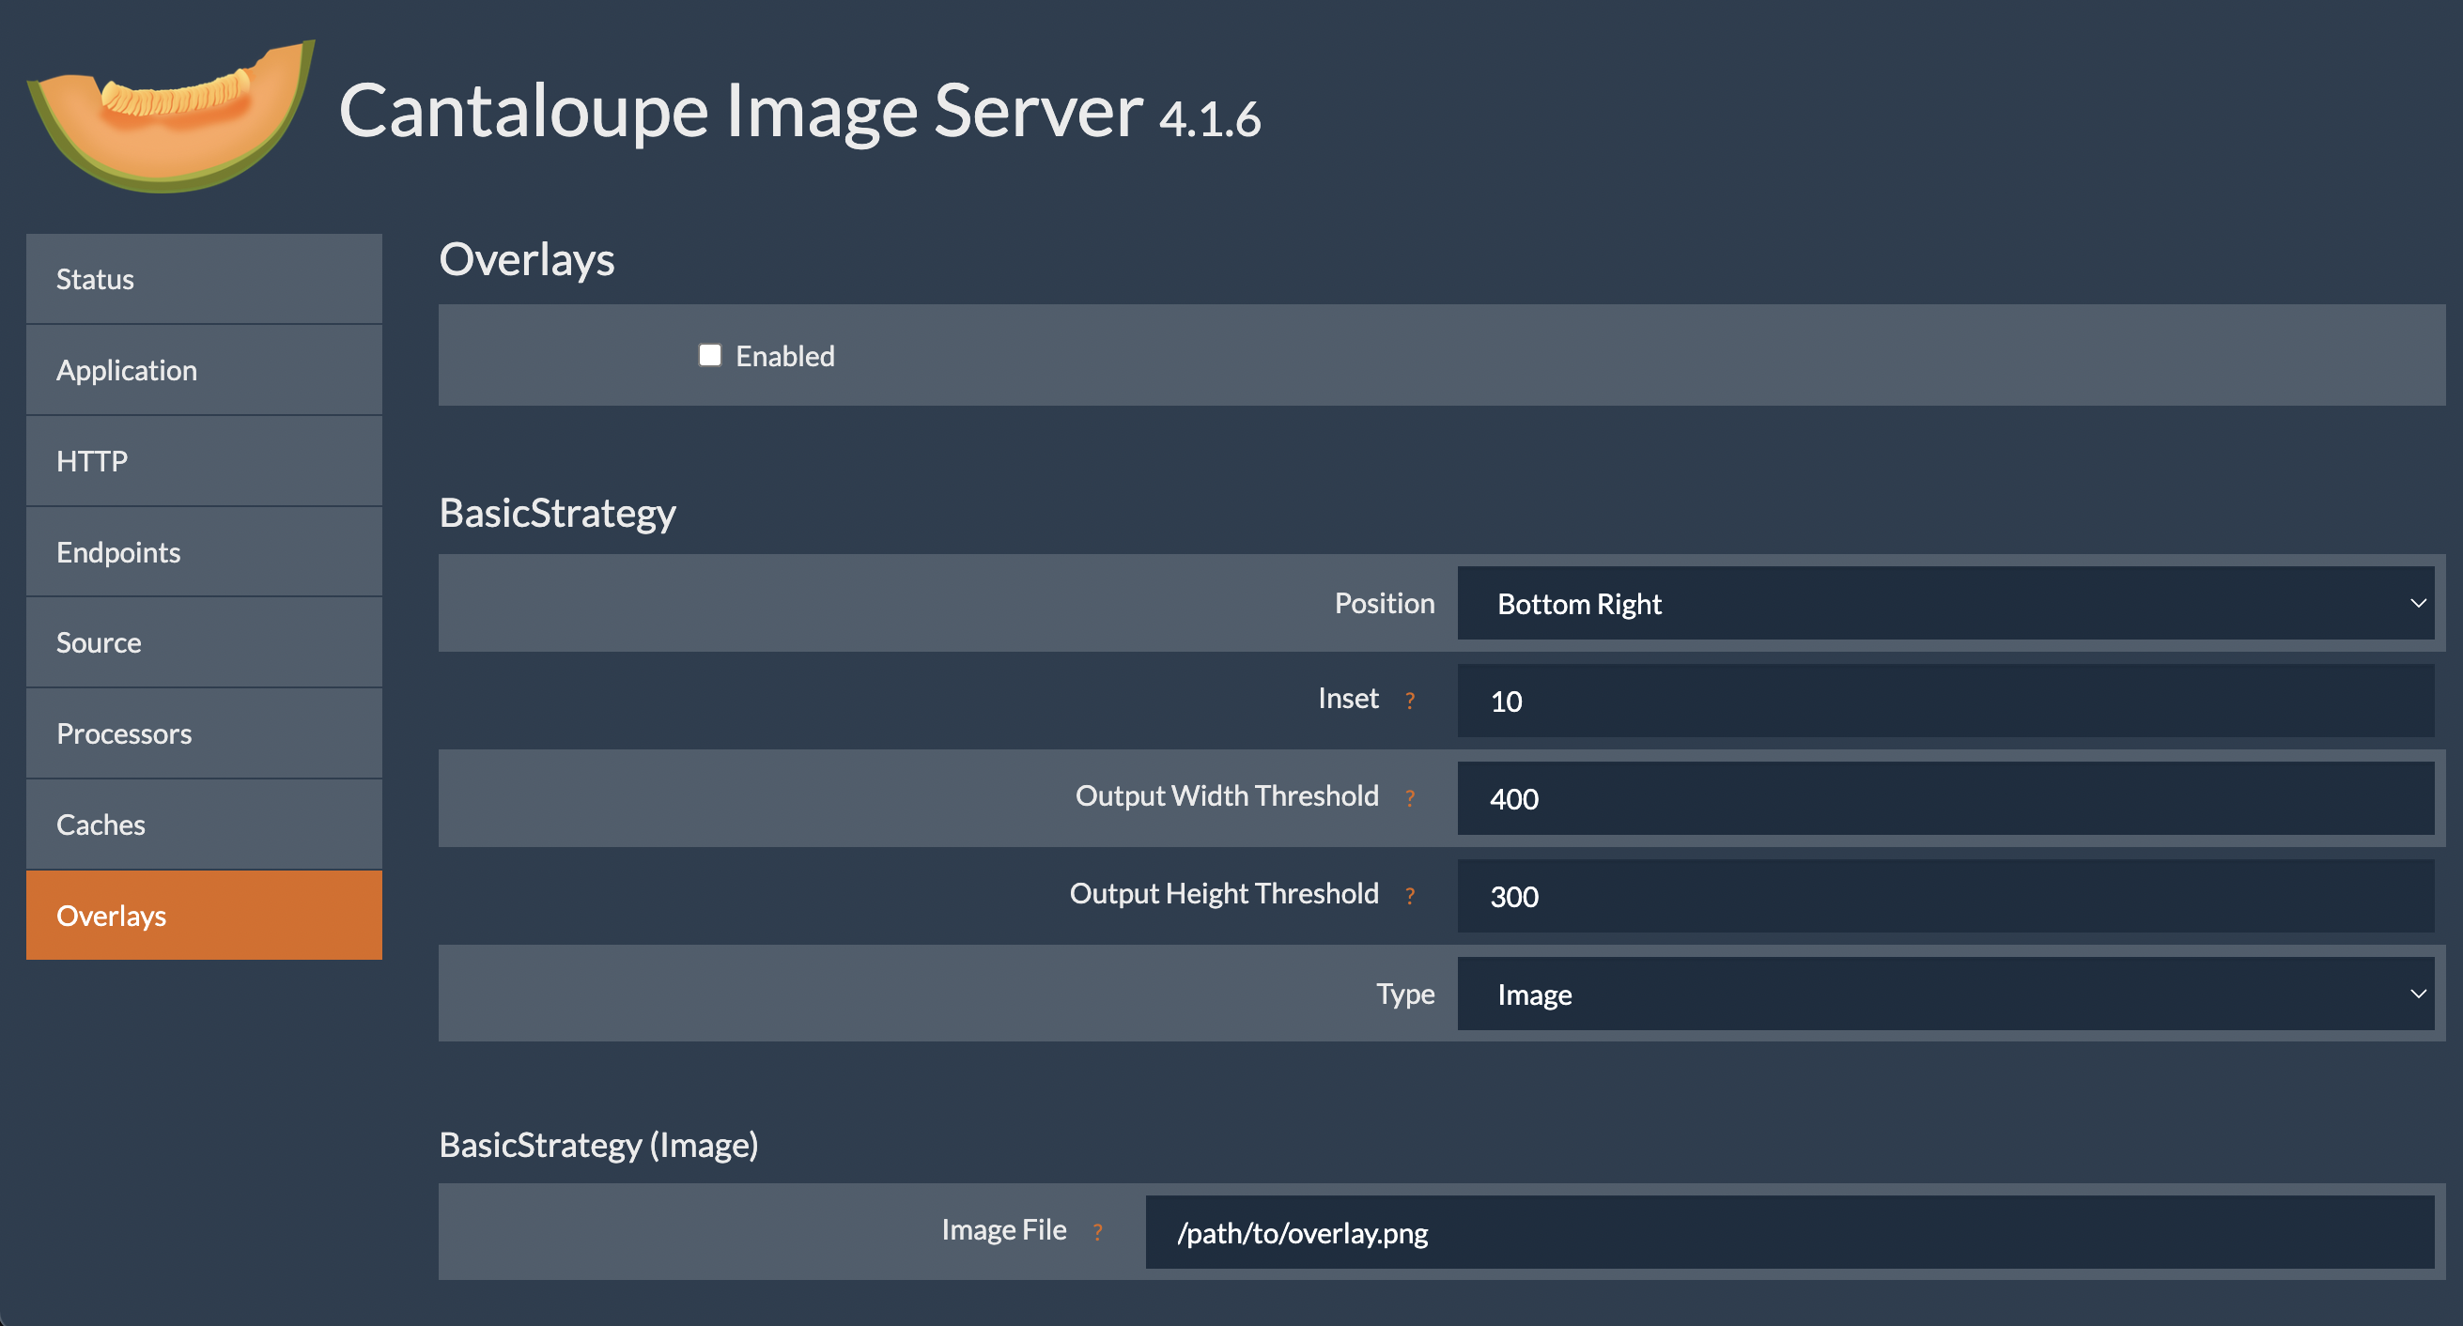Click the cantaloupe melon logo
2463x1326 pixels.
[x=170, y=115]
